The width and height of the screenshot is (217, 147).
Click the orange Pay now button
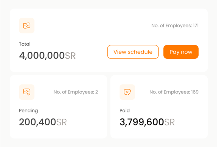click(x=181, y=52)
